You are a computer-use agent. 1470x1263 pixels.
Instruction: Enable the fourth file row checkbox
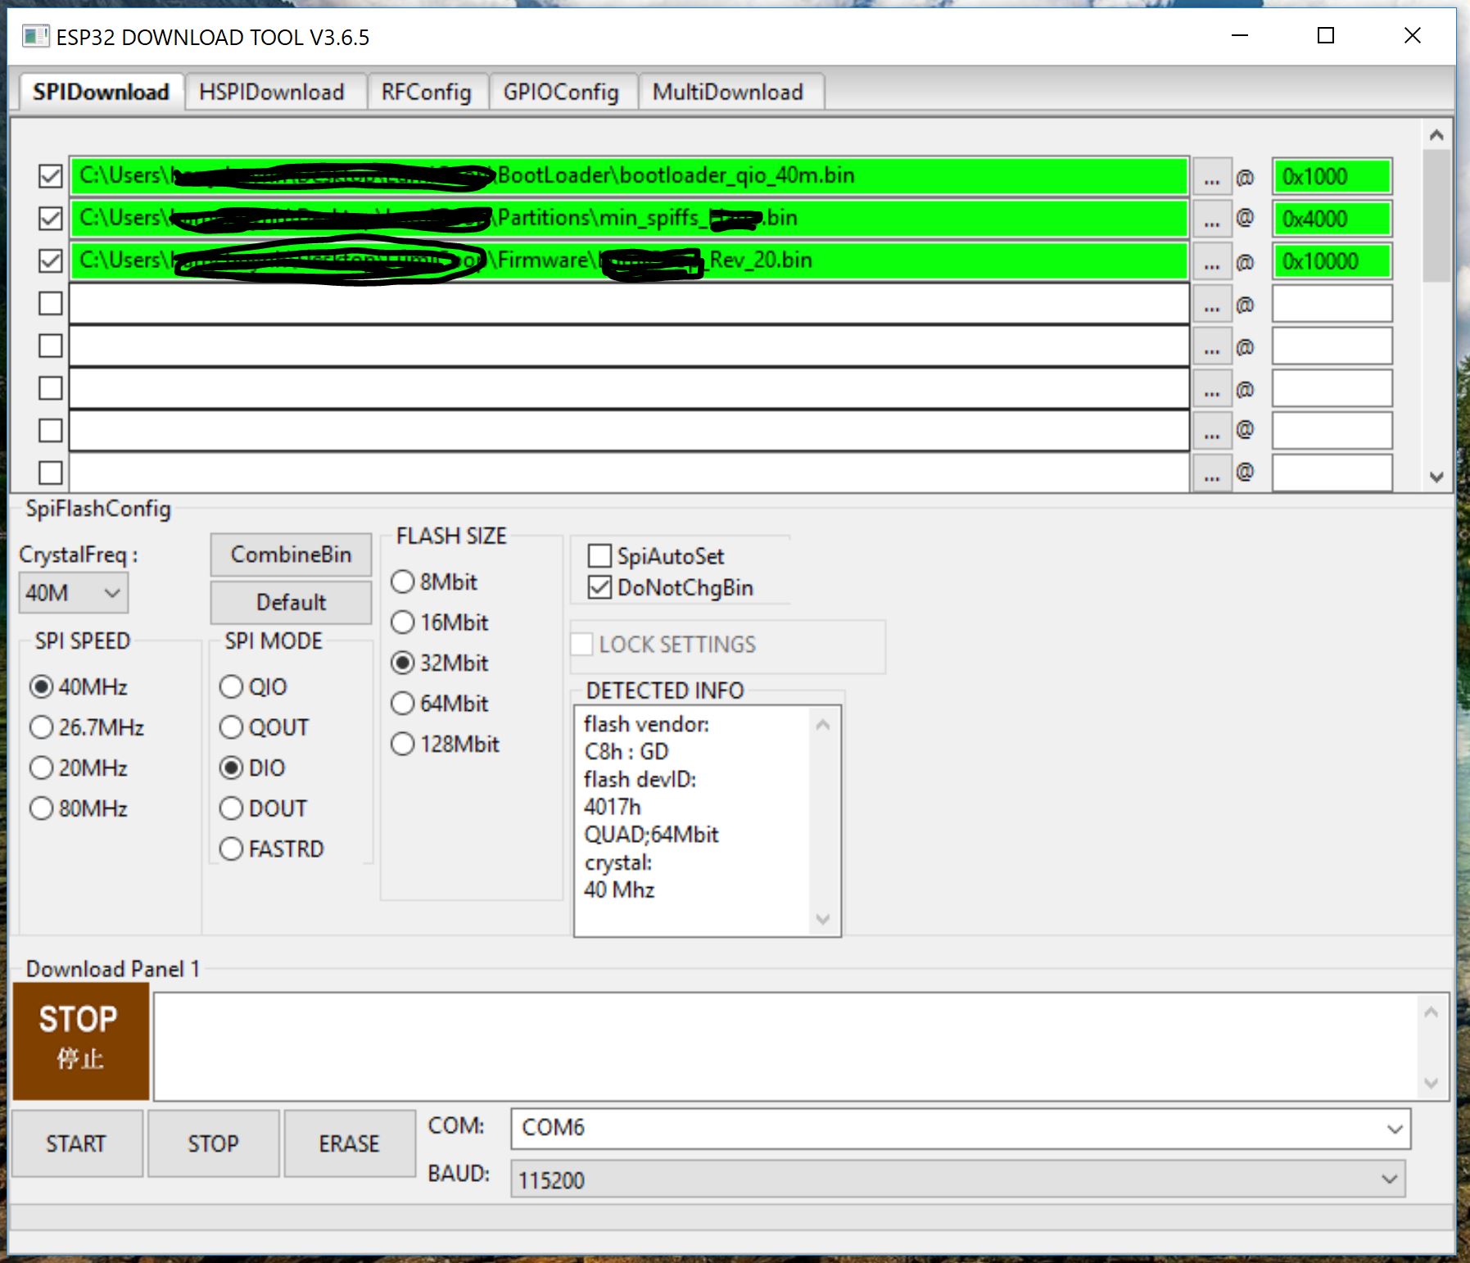point(51,303)
